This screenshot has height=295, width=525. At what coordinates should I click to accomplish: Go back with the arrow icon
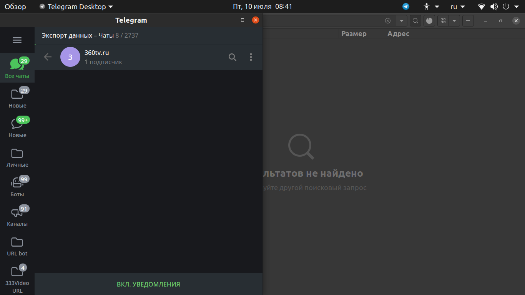click(48, 57)
